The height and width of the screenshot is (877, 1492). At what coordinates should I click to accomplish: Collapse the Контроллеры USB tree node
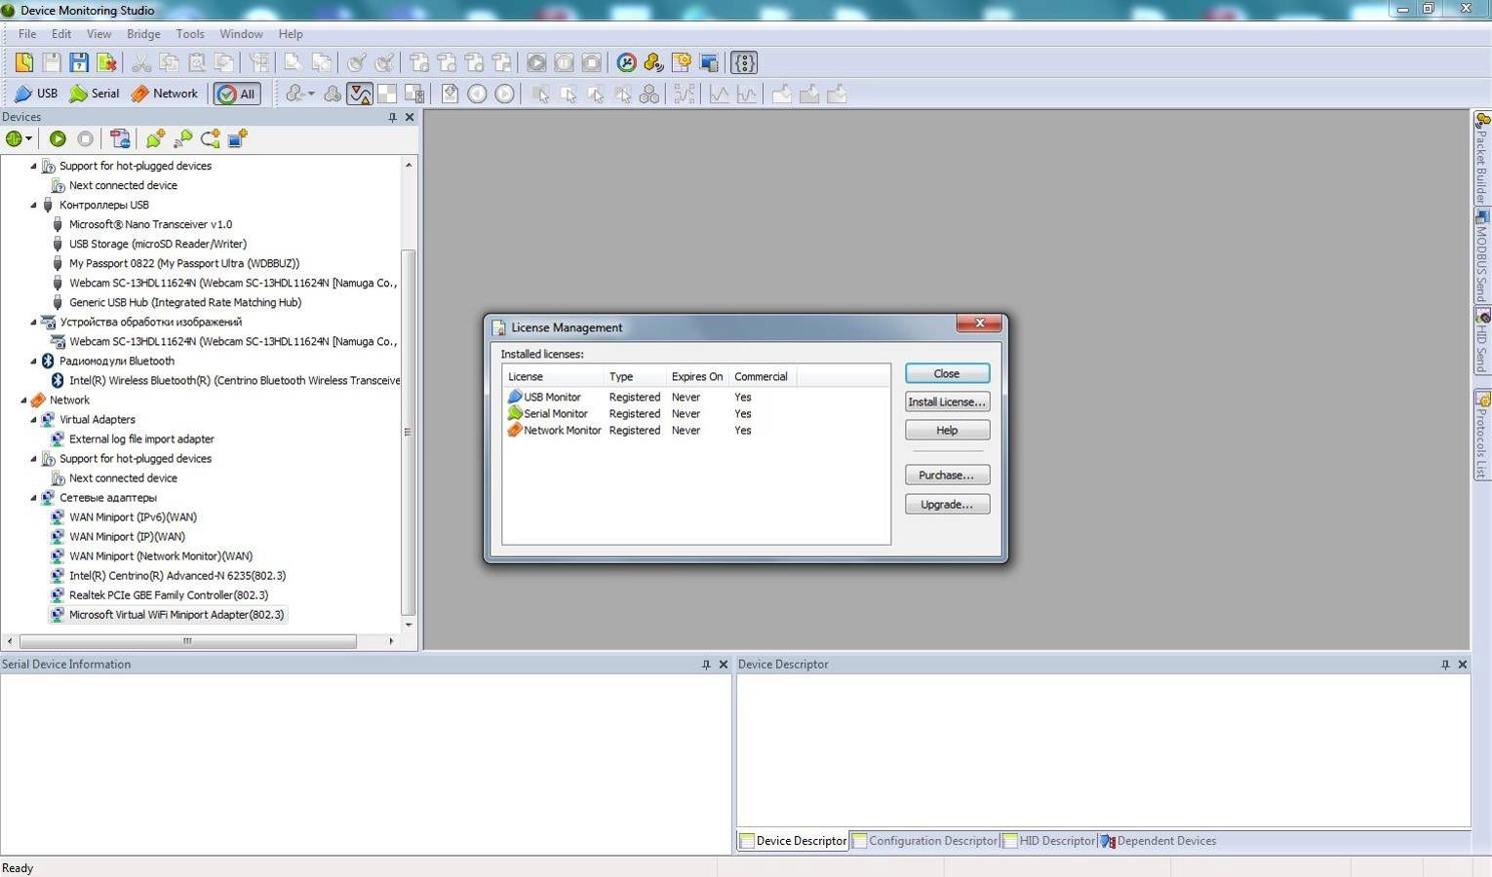[33, 205]
